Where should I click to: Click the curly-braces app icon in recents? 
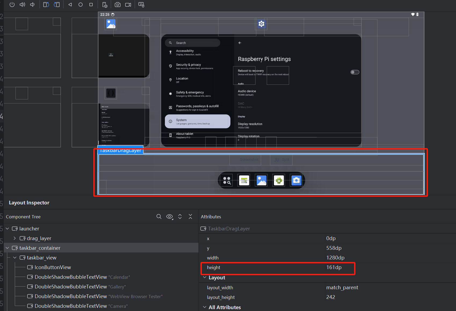click(111, 93)
